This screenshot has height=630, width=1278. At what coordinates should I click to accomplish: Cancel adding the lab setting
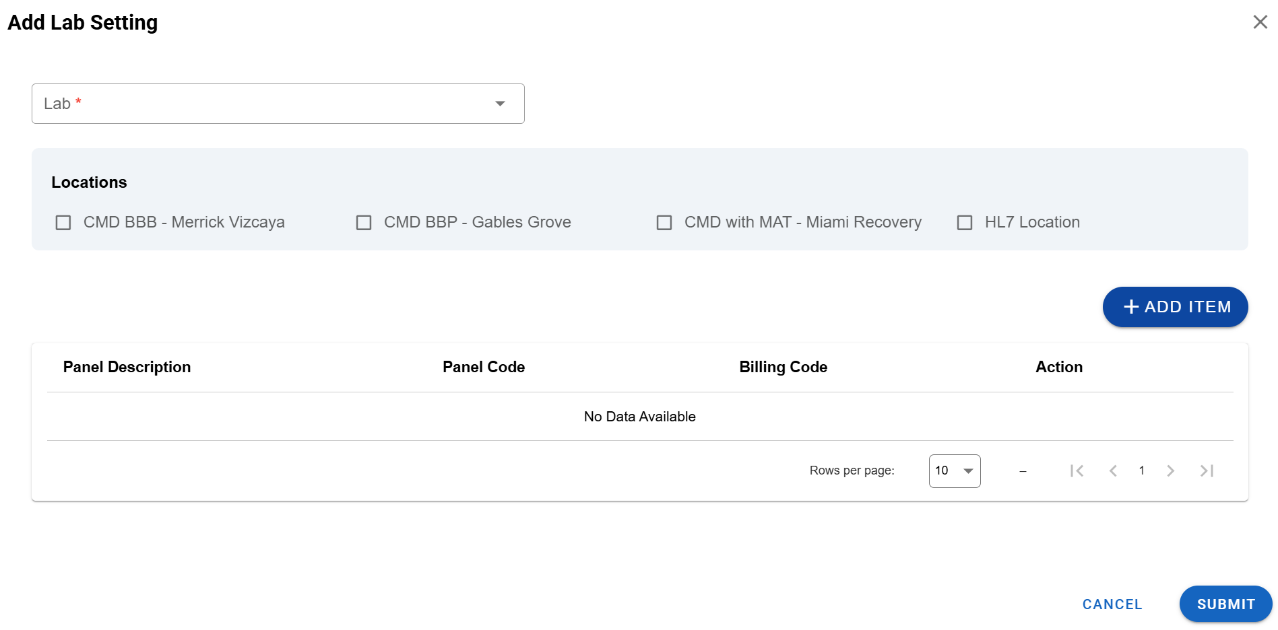(1112, 604)
